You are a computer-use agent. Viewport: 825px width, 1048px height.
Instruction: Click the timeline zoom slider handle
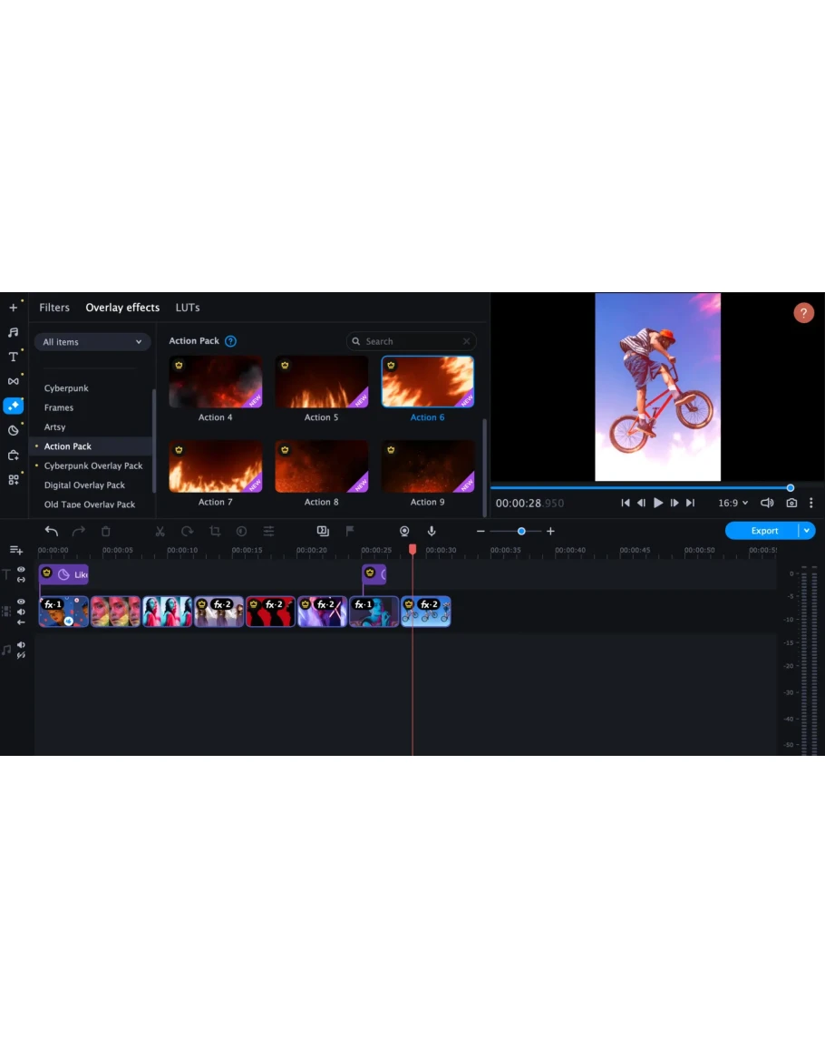point(521,531)
